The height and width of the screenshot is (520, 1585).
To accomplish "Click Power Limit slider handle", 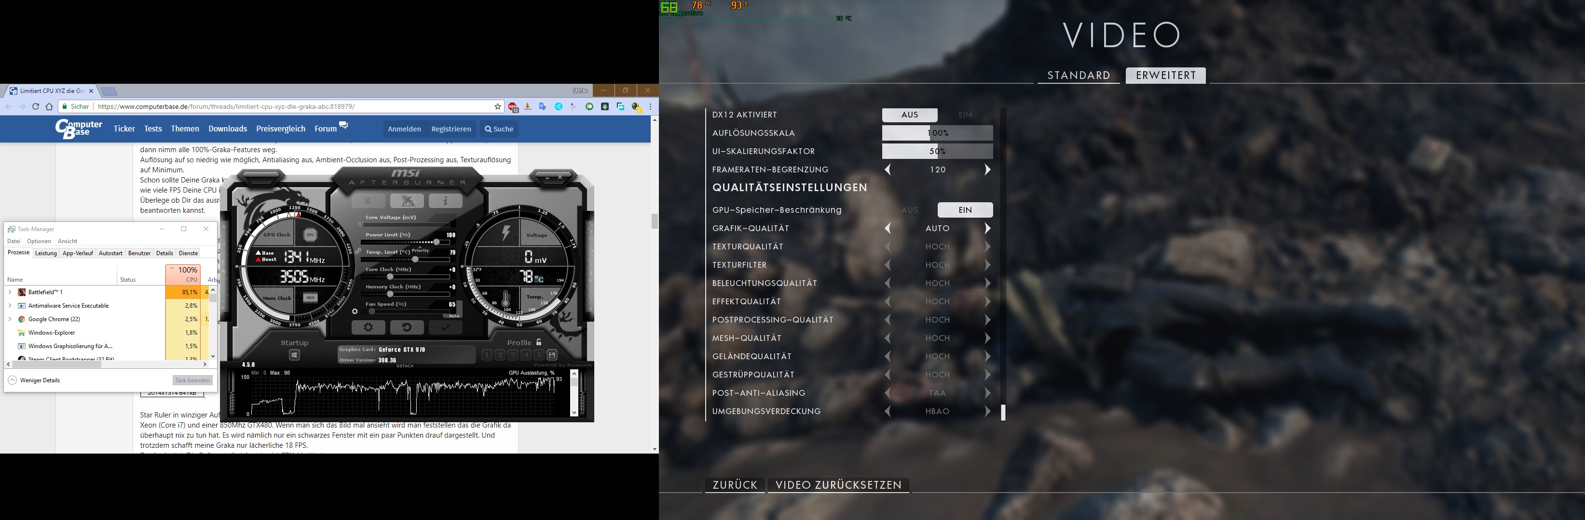I will coord(437,242).
